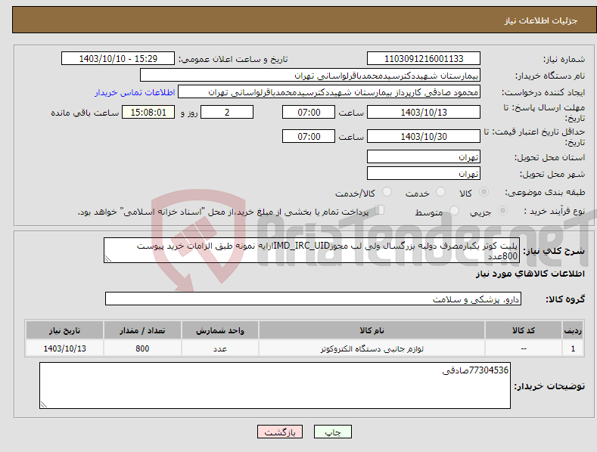The height and width of the screenshot is (452, 597).
Task: Click the response deadline time 07:00 field
Action: 309,112
